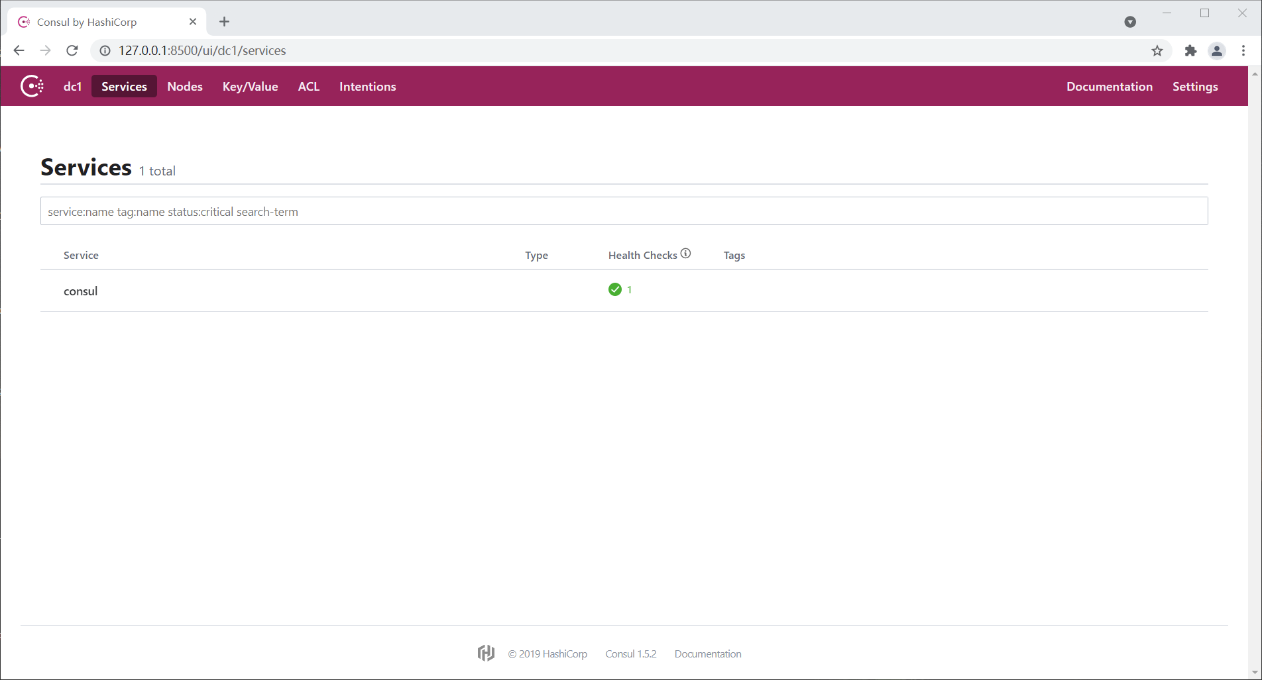The height and width of the screenshot is (680, 1262).
Task: Click the browser forward arrow
Action: (45, 50)
